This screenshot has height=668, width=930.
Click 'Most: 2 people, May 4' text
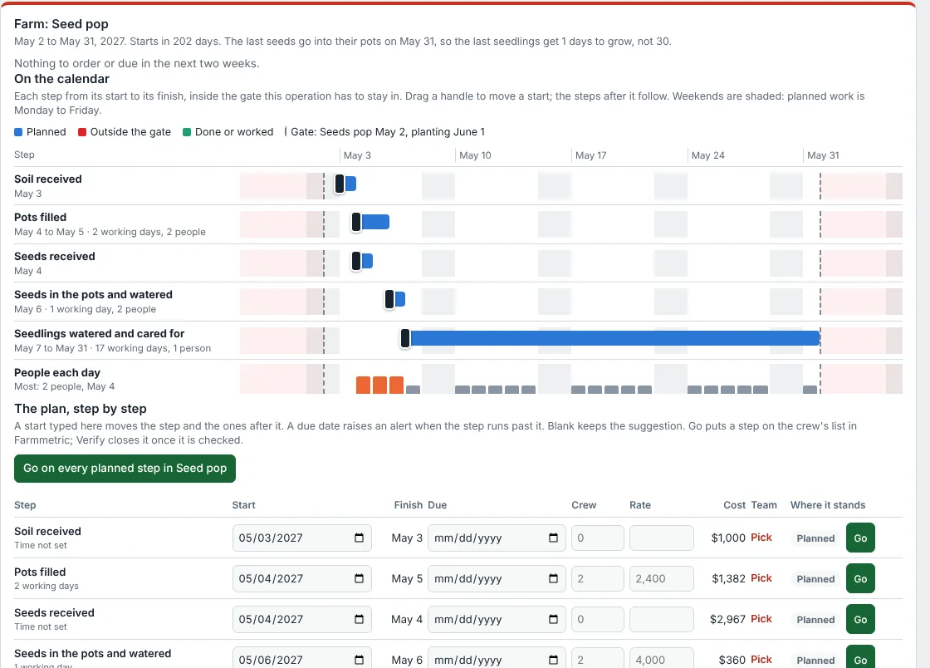point(64,386)
